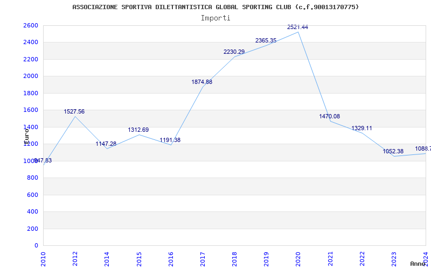Click the 2365.35 data label
Viewport: 431px width, 269px height.
point(266,41)
